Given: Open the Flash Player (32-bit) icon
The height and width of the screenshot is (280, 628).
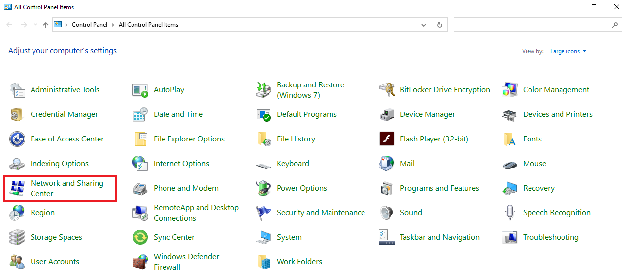Looking at the screenshot, I should pos(387,139).
